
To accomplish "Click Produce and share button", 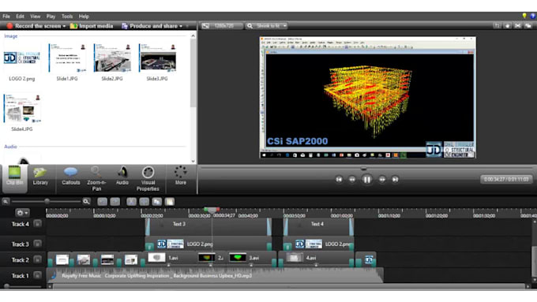I will click(150, 26).
